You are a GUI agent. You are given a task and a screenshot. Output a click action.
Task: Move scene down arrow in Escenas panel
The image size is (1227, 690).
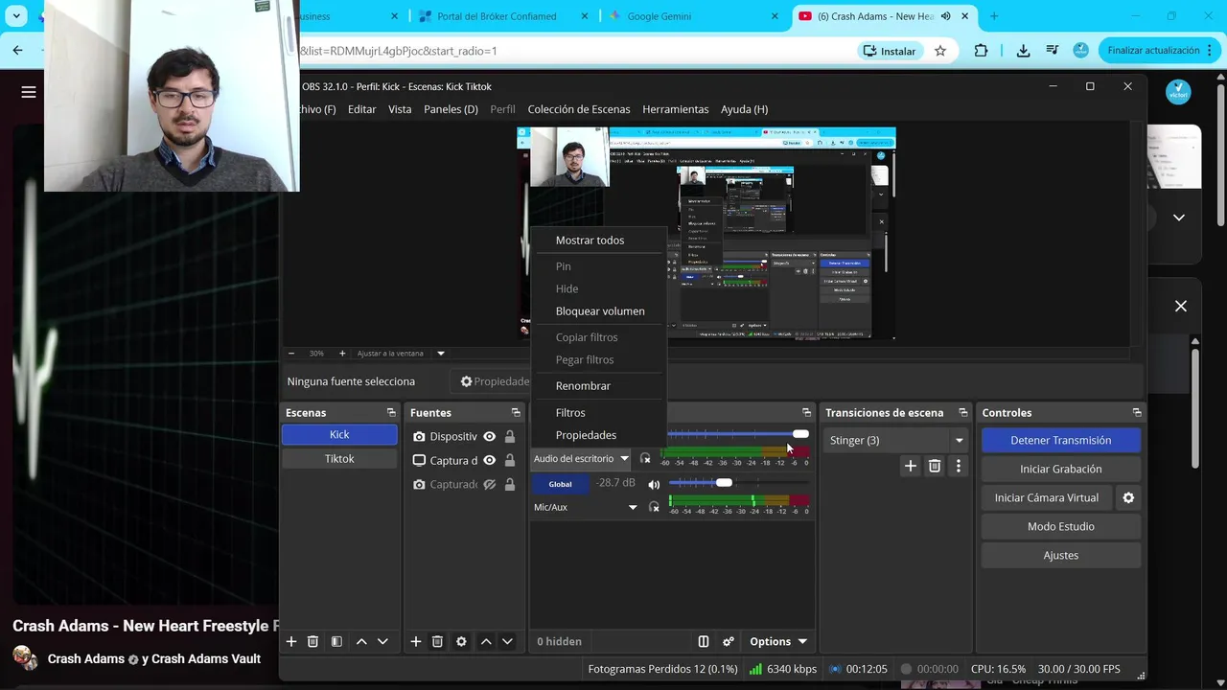pos(382,641)
